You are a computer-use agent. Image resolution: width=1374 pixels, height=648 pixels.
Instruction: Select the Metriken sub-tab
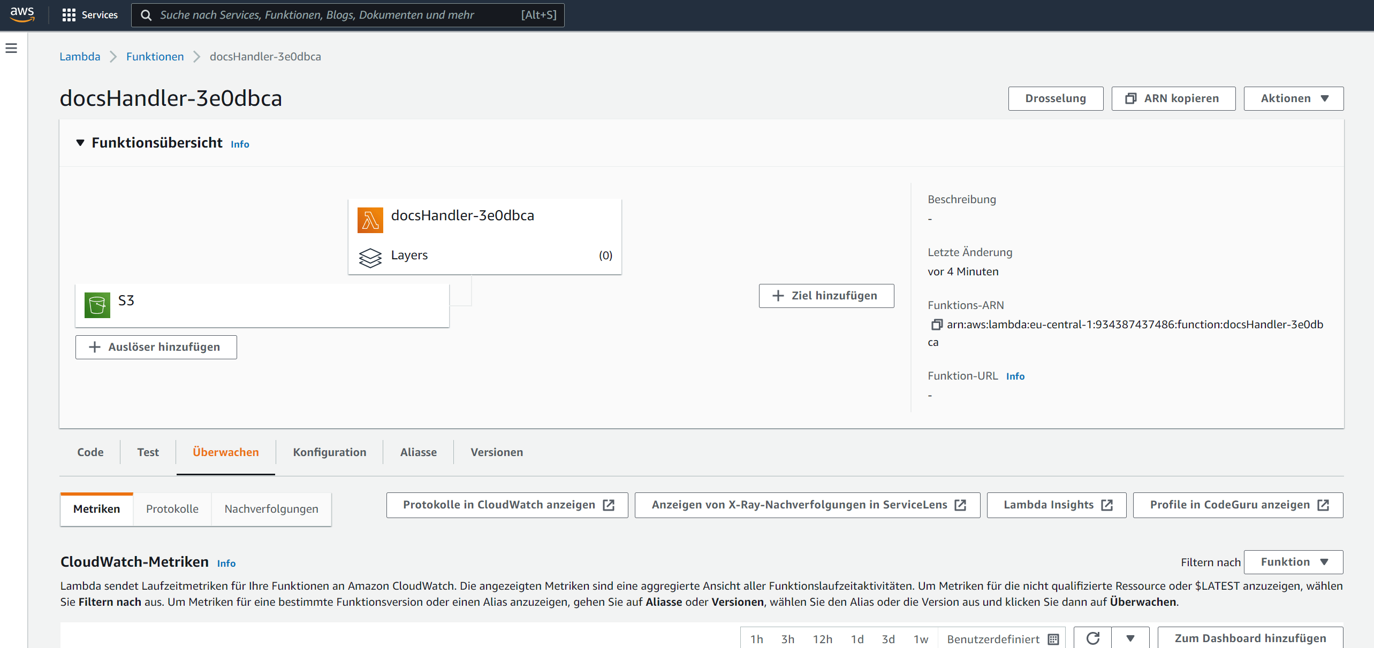coord(97,509)
